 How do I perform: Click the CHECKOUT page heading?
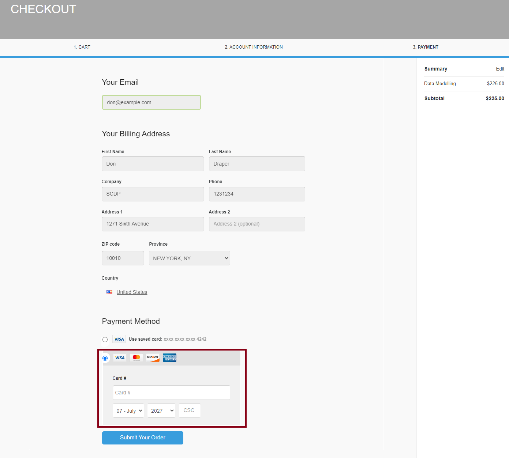[x=43, y=9]
